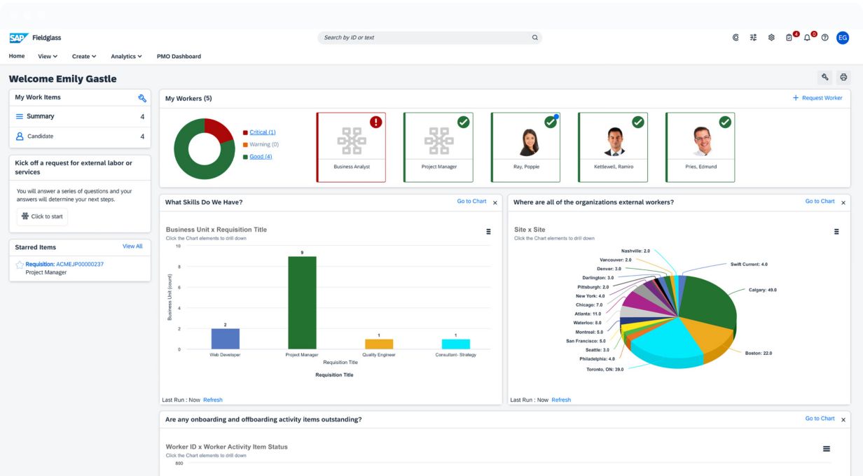Open the sliders configuration icon in header
Image resolution: width=863 pixels, height=476 pixels.
click(754, 38)
